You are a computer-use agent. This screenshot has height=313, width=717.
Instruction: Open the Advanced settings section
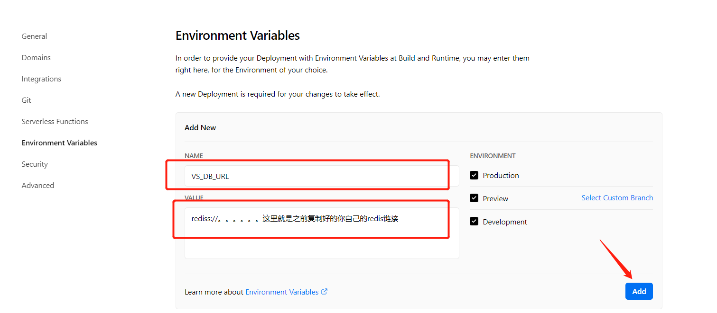[38, 186]
